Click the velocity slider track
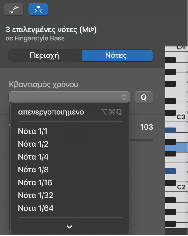The image size is (188, 236). click(x=141, y=140)
